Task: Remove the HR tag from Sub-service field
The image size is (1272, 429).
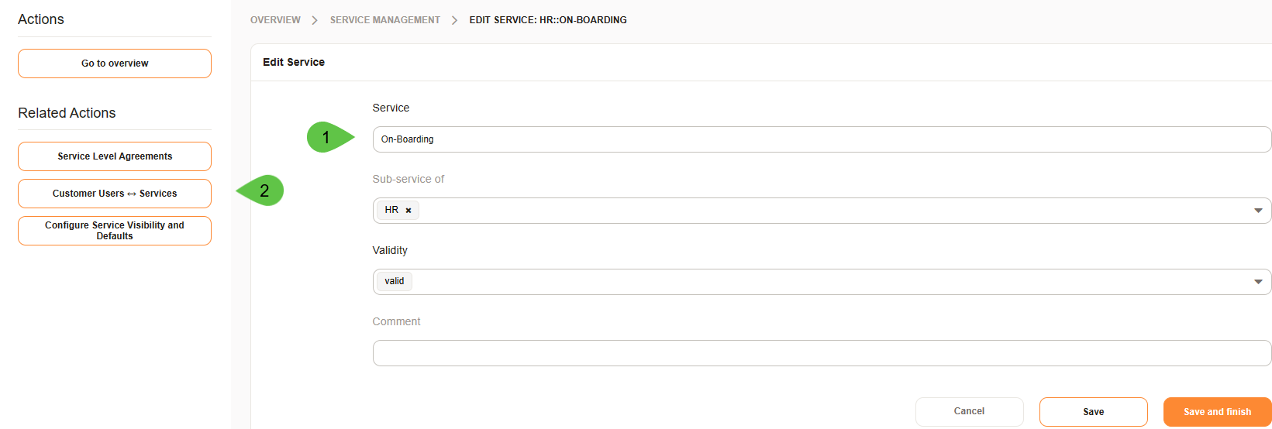Action: coord(408,211)
